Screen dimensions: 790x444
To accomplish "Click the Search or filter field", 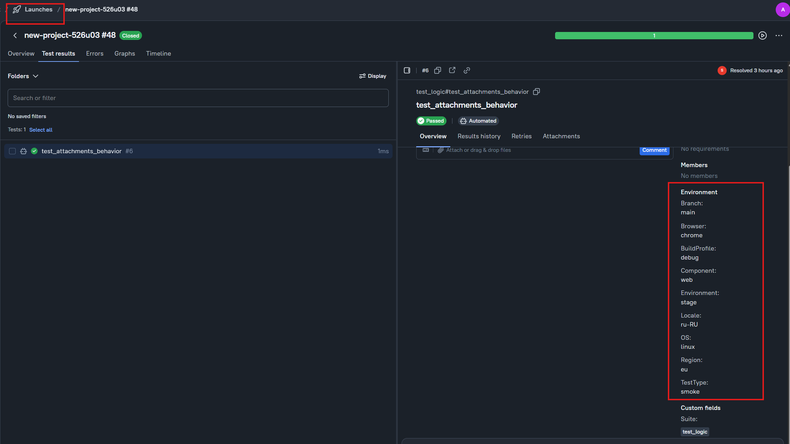I will (x=198, y=98).
